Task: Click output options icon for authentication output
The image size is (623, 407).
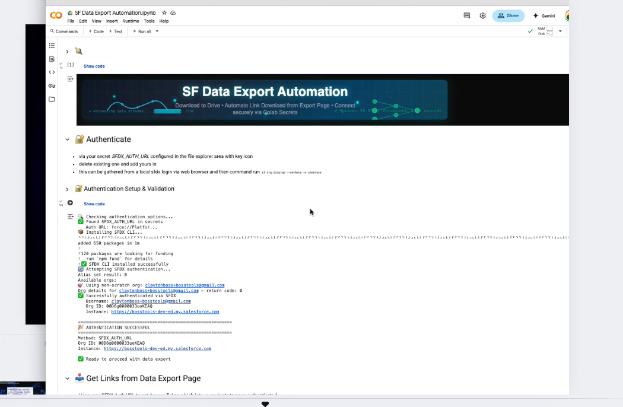Action: point(71,217)
